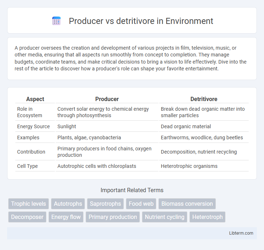264x250 pixels.
Task: Open the Autotrophs tag
Action: [x=68, y=204]
